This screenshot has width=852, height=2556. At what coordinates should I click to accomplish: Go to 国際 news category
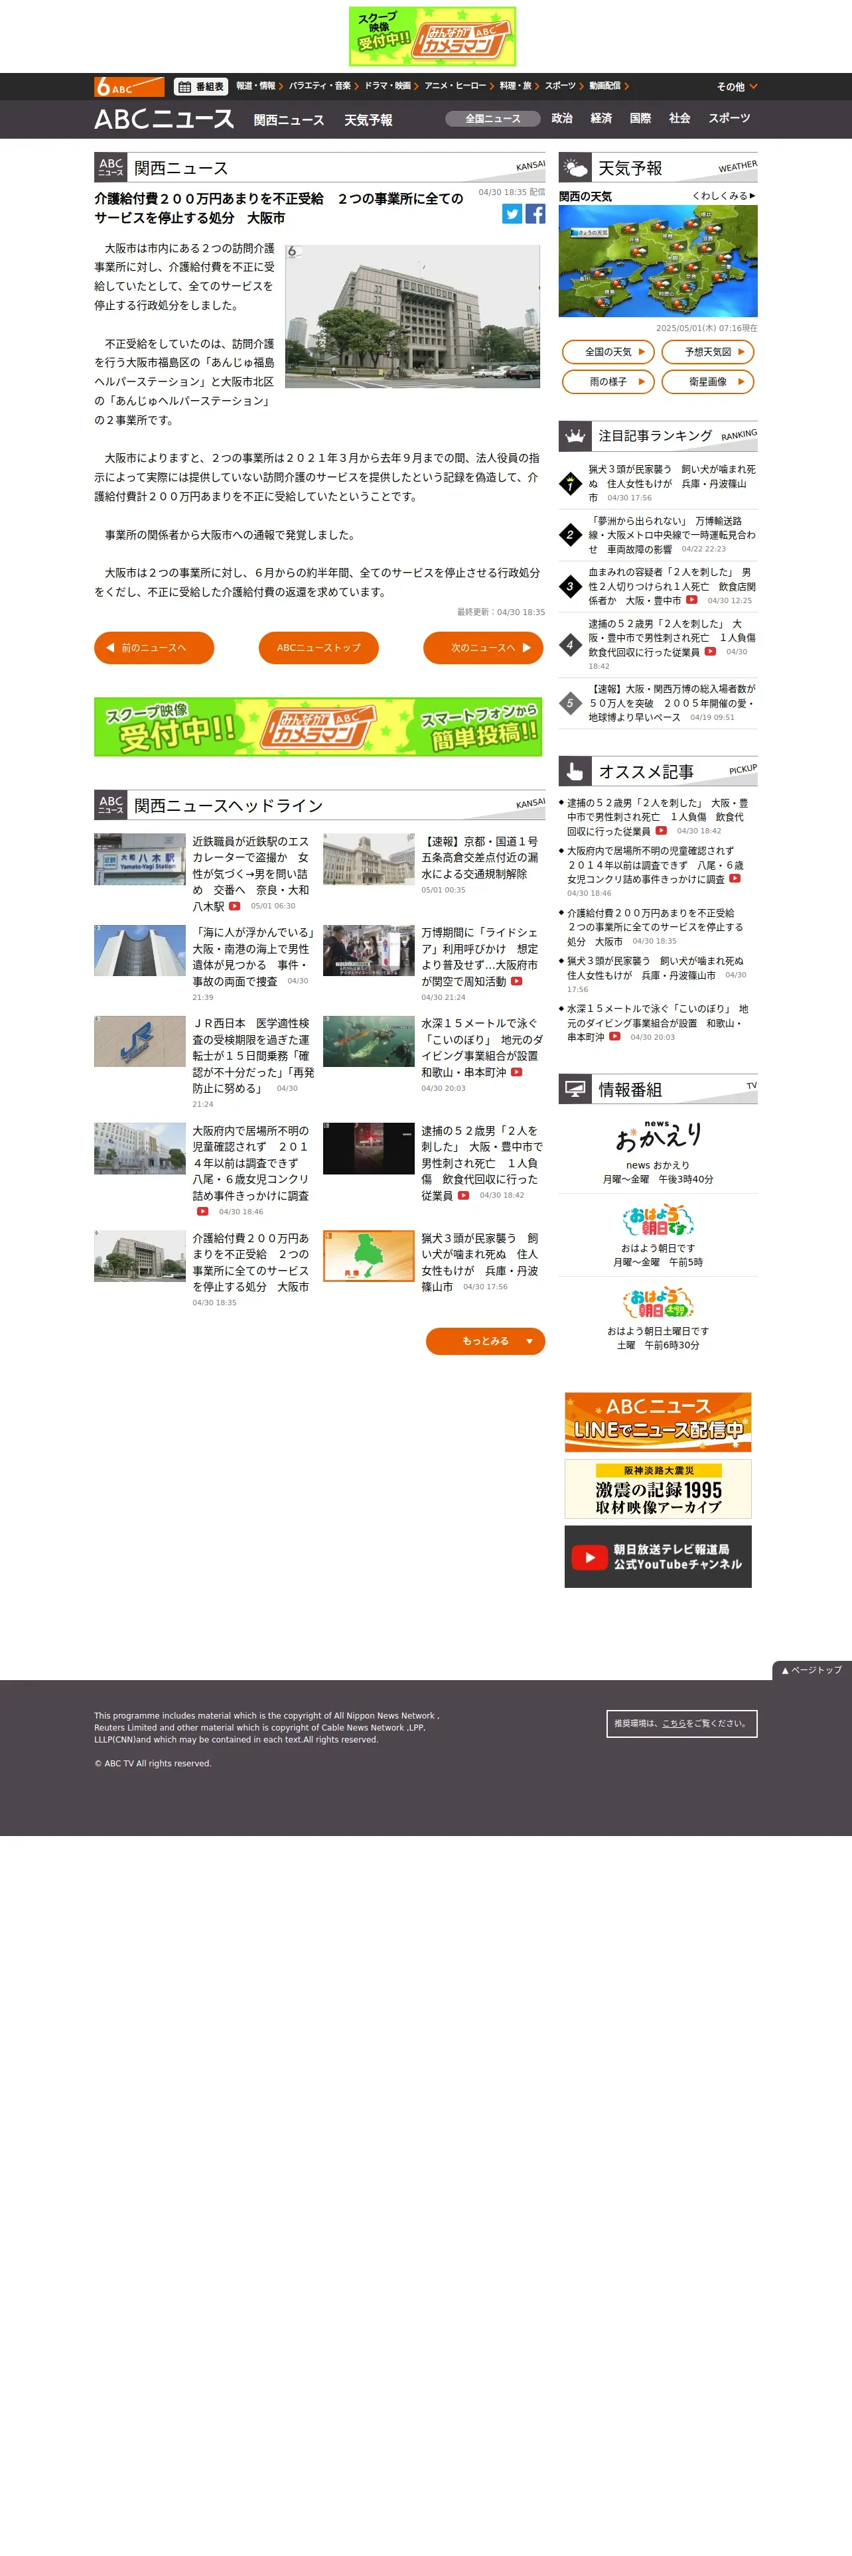tap(641, 118)
